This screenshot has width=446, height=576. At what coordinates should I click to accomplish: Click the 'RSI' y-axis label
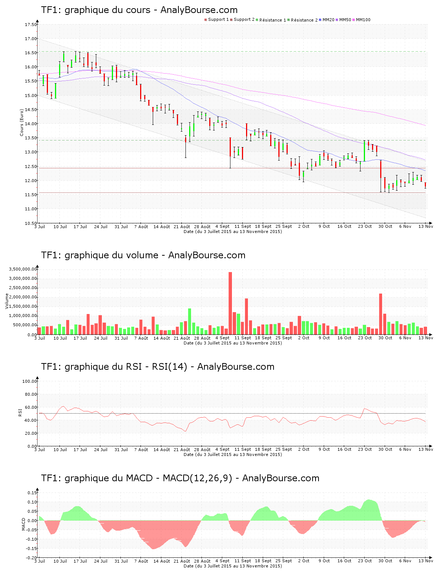point(20,412)
